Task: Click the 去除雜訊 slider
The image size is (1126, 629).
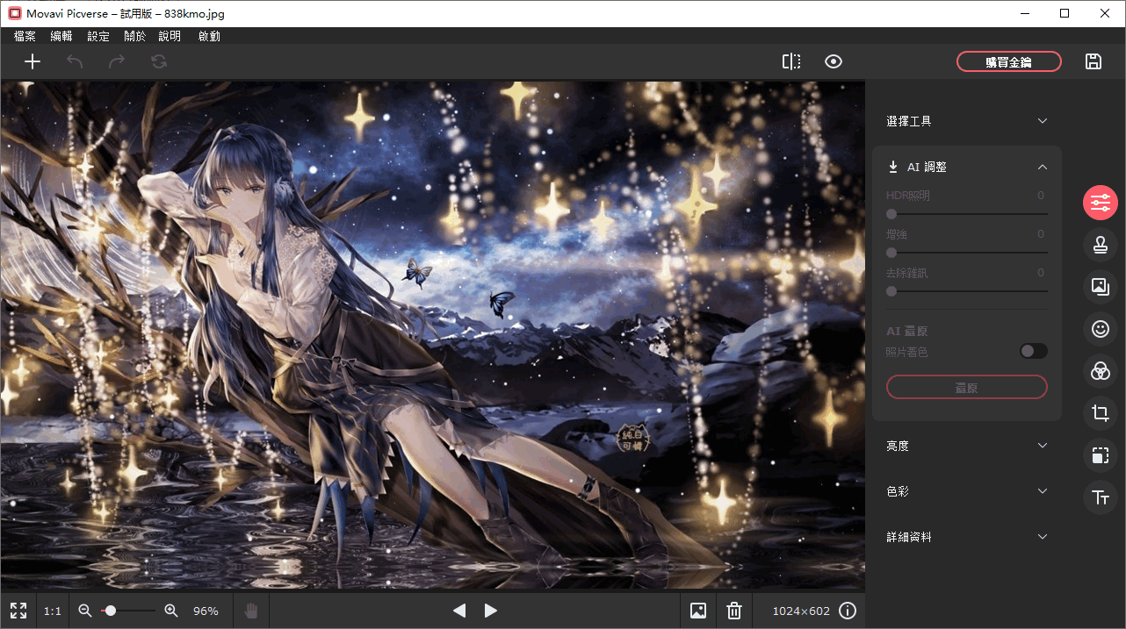Action: point(967,290)
